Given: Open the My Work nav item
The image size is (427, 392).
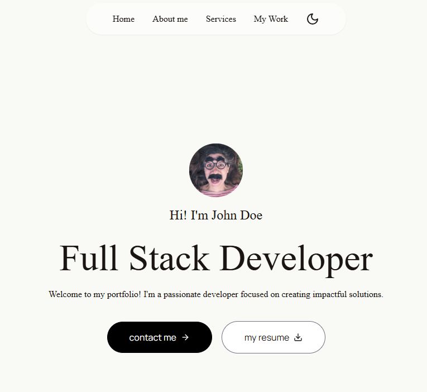Looking at the screenshot, I should coord(271,19).
